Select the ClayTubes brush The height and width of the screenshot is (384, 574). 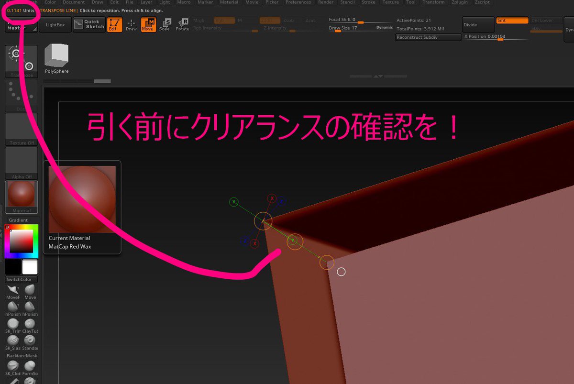[x=30, y=324]
